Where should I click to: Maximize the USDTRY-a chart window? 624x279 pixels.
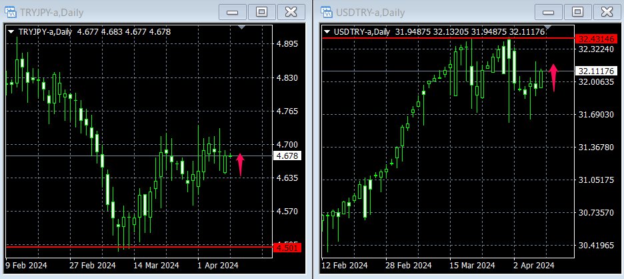[x=577, y=12]
